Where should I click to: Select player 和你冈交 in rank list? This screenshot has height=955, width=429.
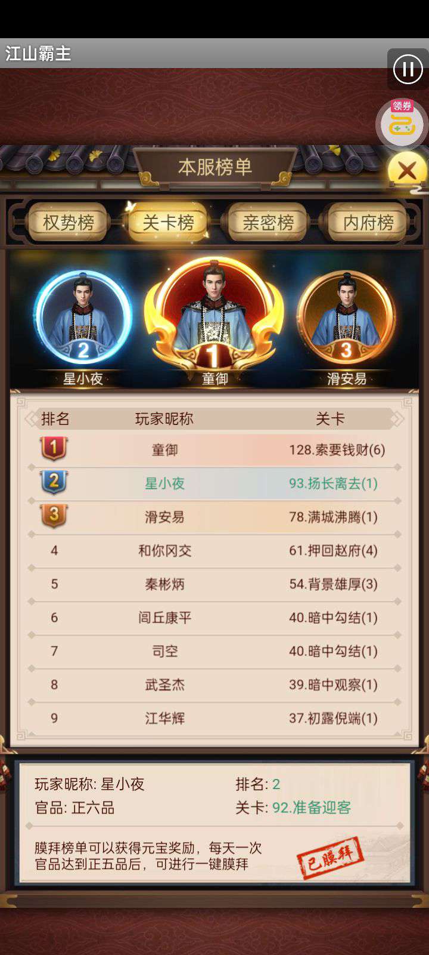coord(214,550)
